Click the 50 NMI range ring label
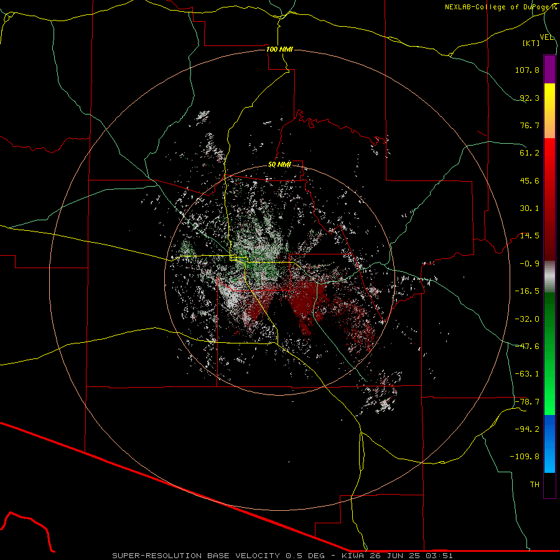This screenshot has width=560, height=560. (279, 165)
